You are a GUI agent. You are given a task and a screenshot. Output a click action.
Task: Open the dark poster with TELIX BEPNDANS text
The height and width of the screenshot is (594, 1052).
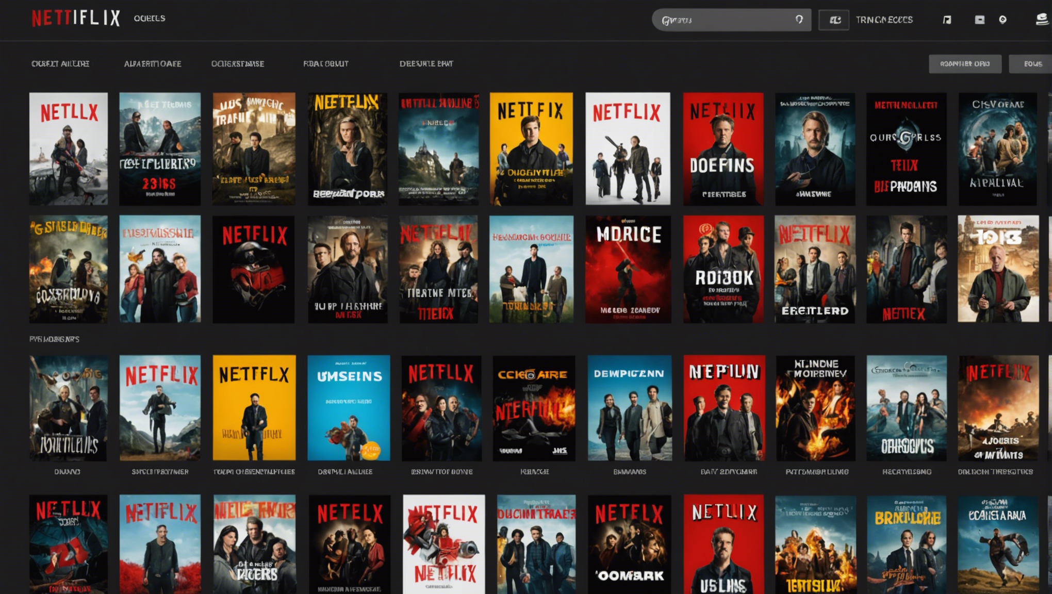pos(907,148)
